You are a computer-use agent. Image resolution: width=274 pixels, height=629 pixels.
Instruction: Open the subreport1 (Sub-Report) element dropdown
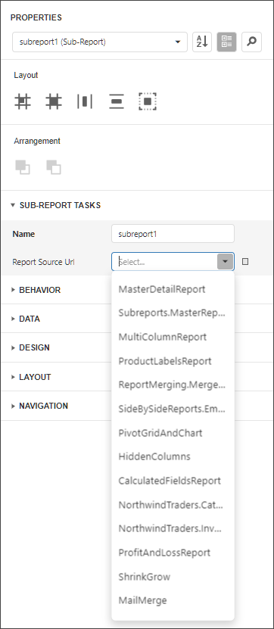100,42
